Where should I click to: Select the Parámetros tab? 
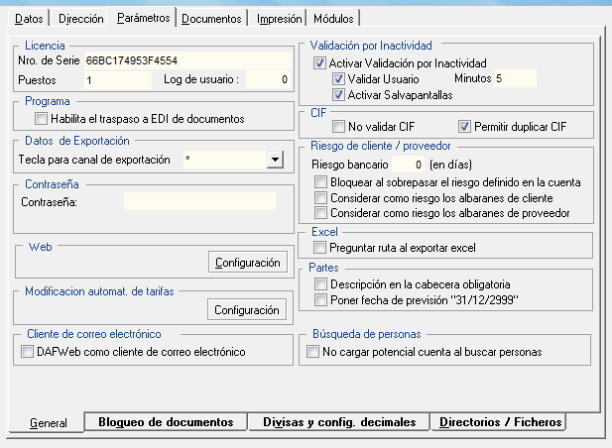143,18
